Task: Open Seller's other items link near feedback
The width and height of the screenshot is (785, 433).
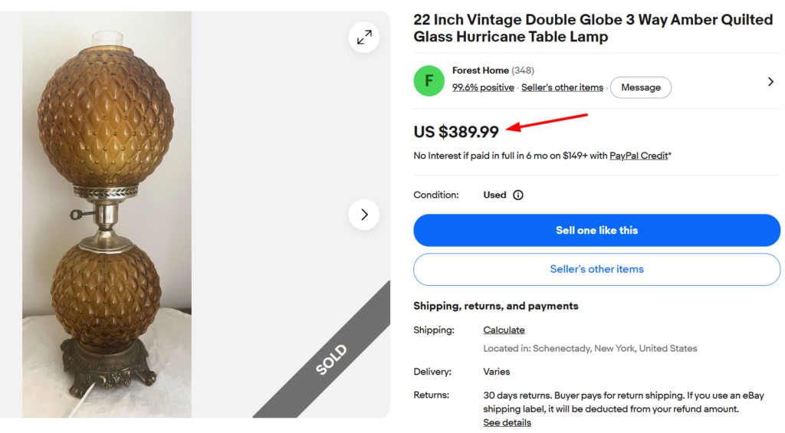Action: click(562, 87)
